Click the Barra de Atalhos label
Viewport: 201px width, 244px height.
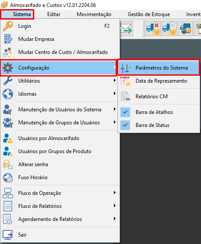[154, 112]
